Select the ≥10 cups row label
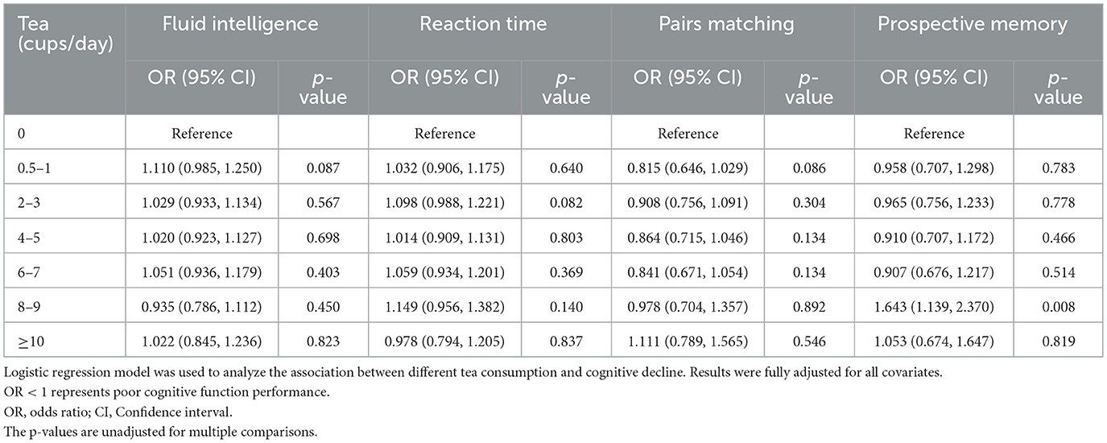The width and height of the screenshot is (1107, 443). pos(31,341)
